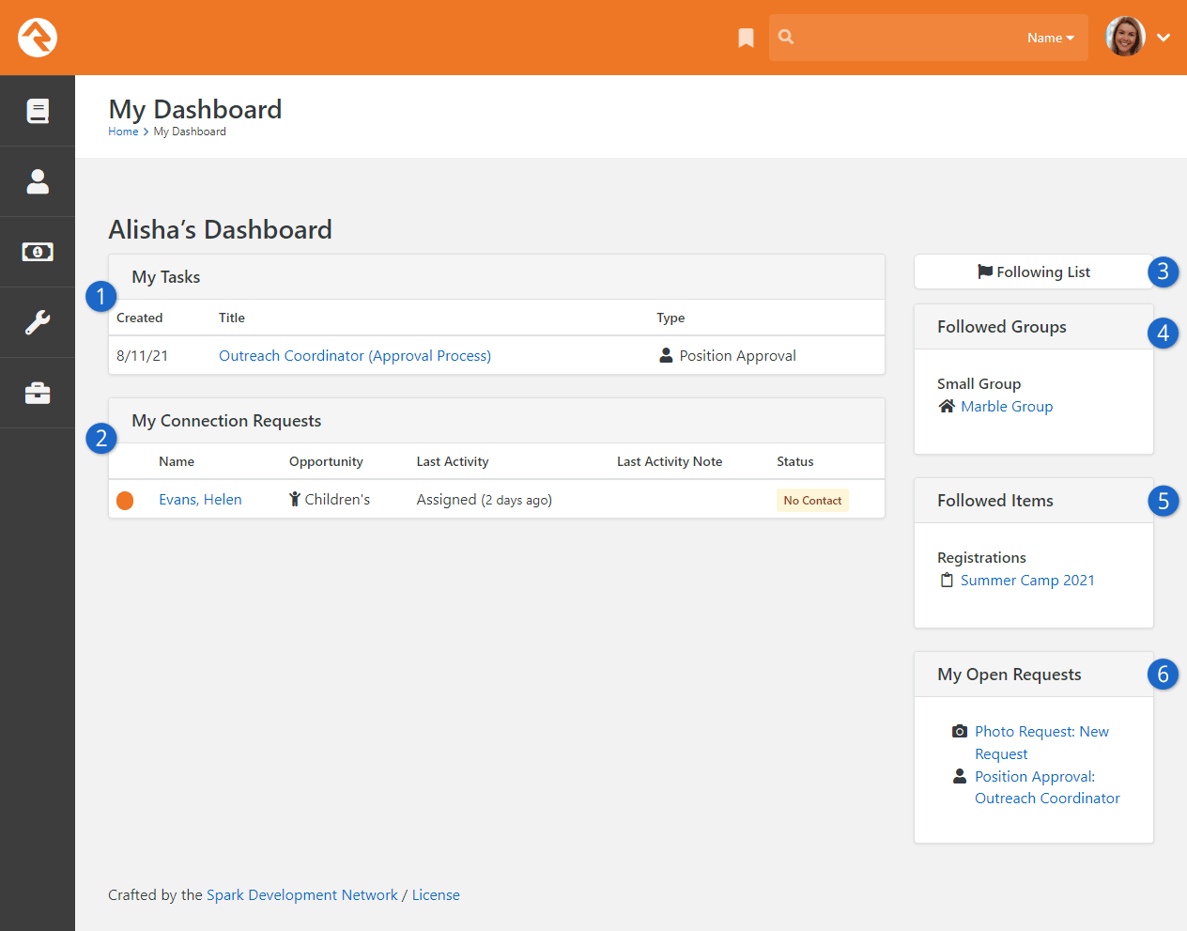Open the Marble Group link

coord(1007,406)
